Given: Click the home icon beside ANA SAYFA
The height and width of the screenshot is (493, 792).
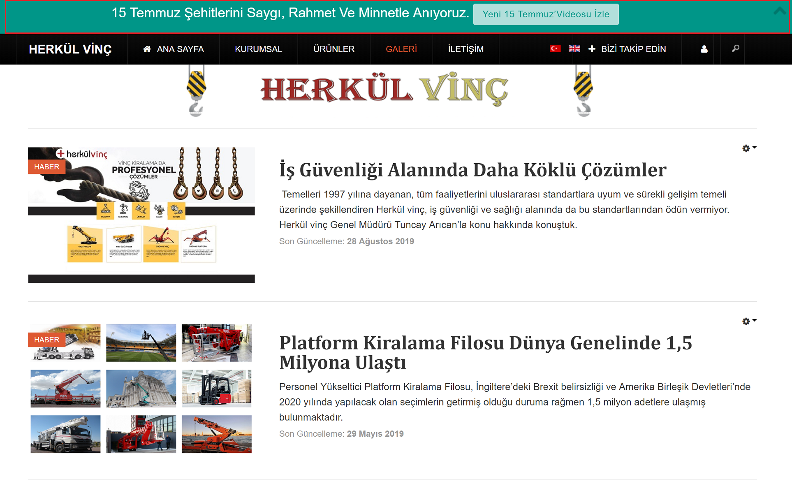Looking at the screenshot, I should (x=147, y=49).
